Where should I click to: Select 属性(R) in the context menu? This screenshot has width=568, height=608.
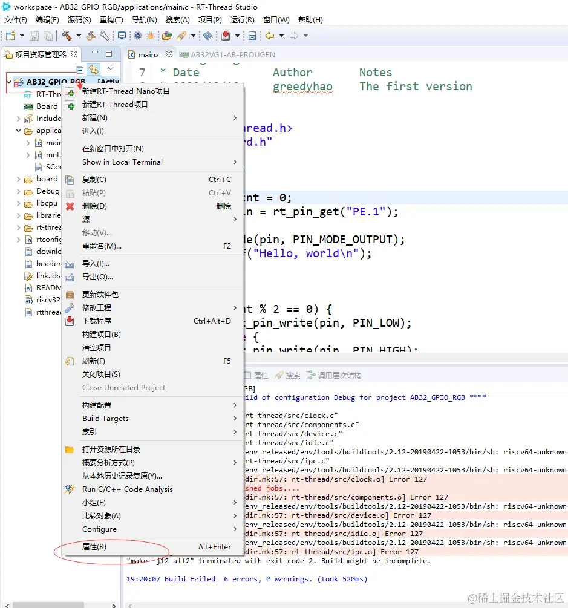(x=153, y=547)
